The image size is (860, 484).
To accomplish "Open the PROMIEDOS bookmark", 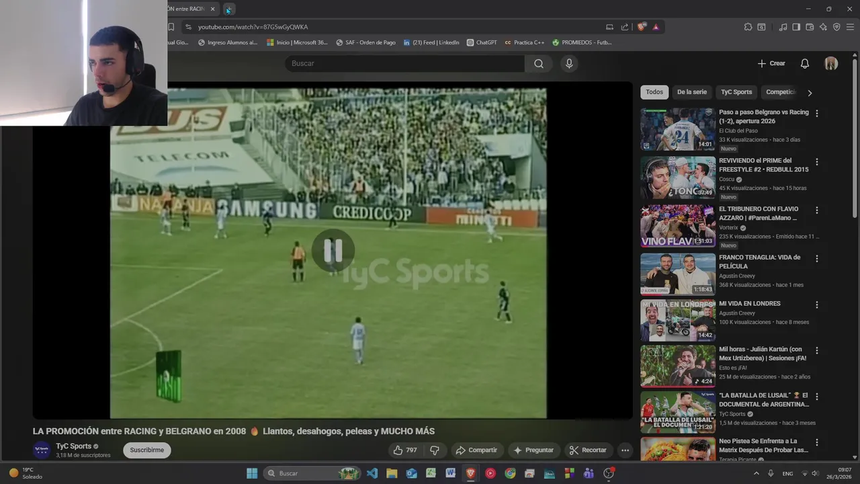I will click(x=582, y=42).
